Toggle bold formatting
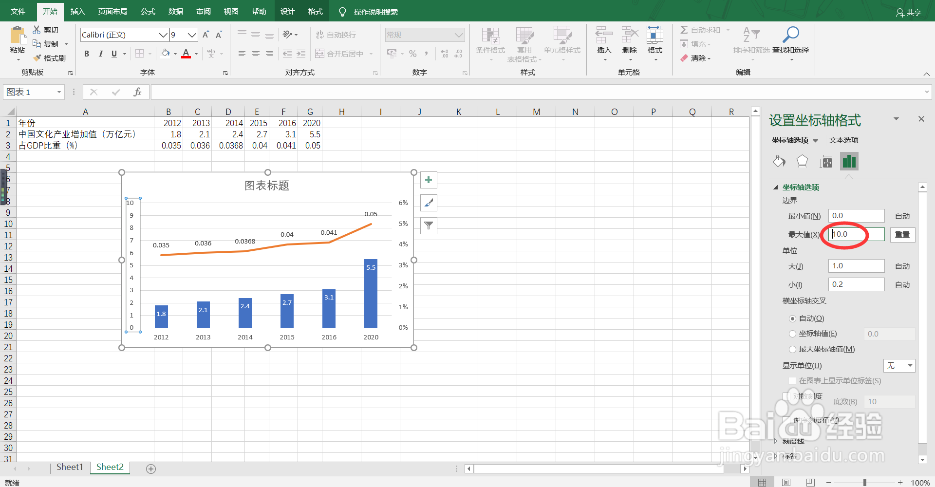This screenshot has width=935, height=487. 87,54
